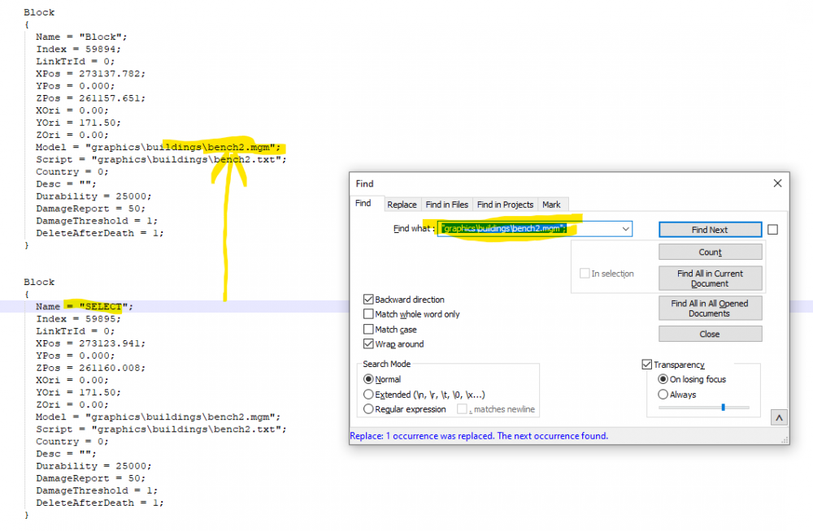This screenshot has height=531, width=813.
Task: Open the Find what history dropdown
Action: point(626,228)
